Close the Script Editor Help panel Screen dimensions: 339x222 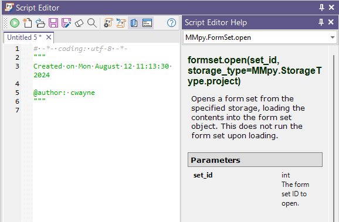click(x=331, y=22)
